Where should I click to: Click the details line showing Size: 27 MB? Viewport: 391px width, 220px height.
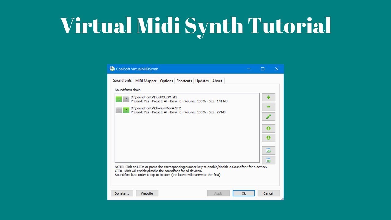pos(178,112)
